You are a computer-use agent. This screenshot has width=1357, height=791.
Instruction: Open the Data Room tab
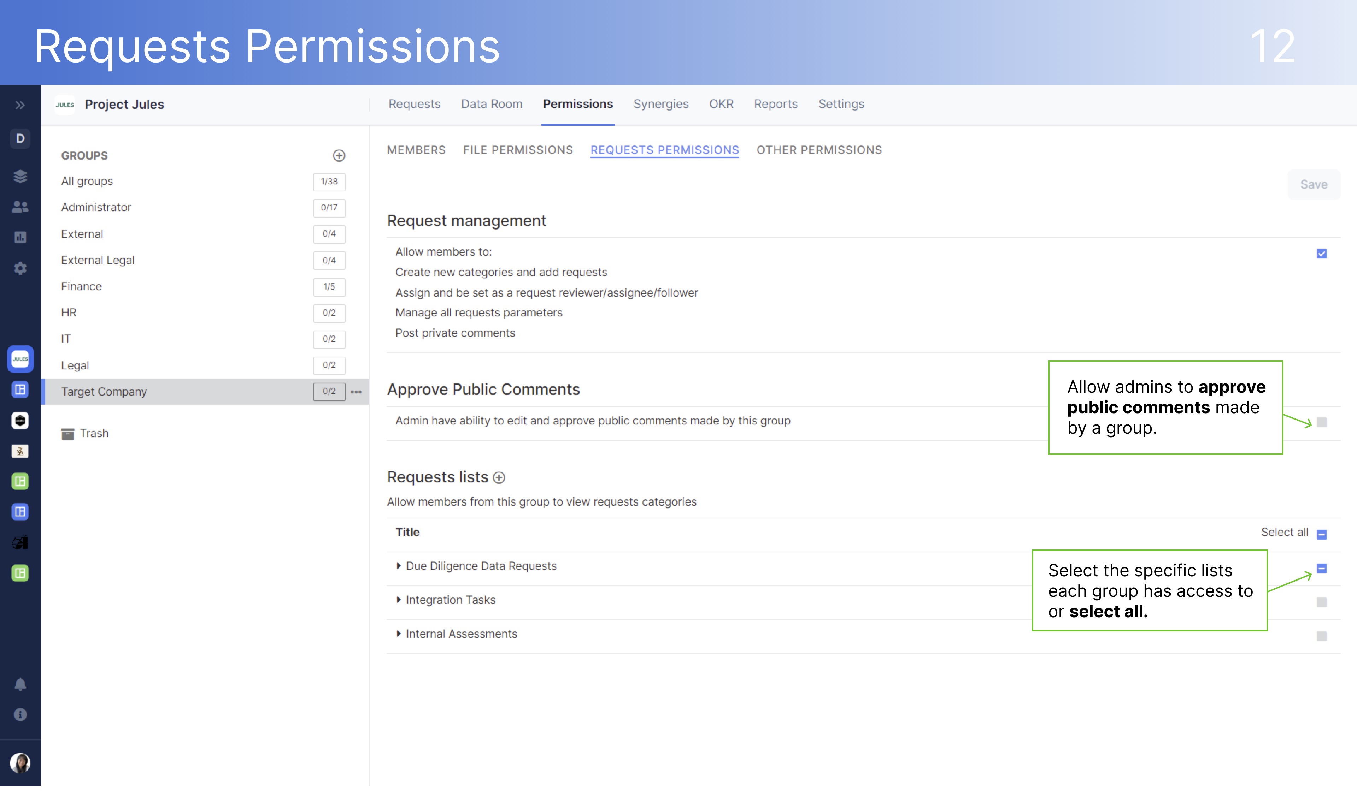point(492,104)
